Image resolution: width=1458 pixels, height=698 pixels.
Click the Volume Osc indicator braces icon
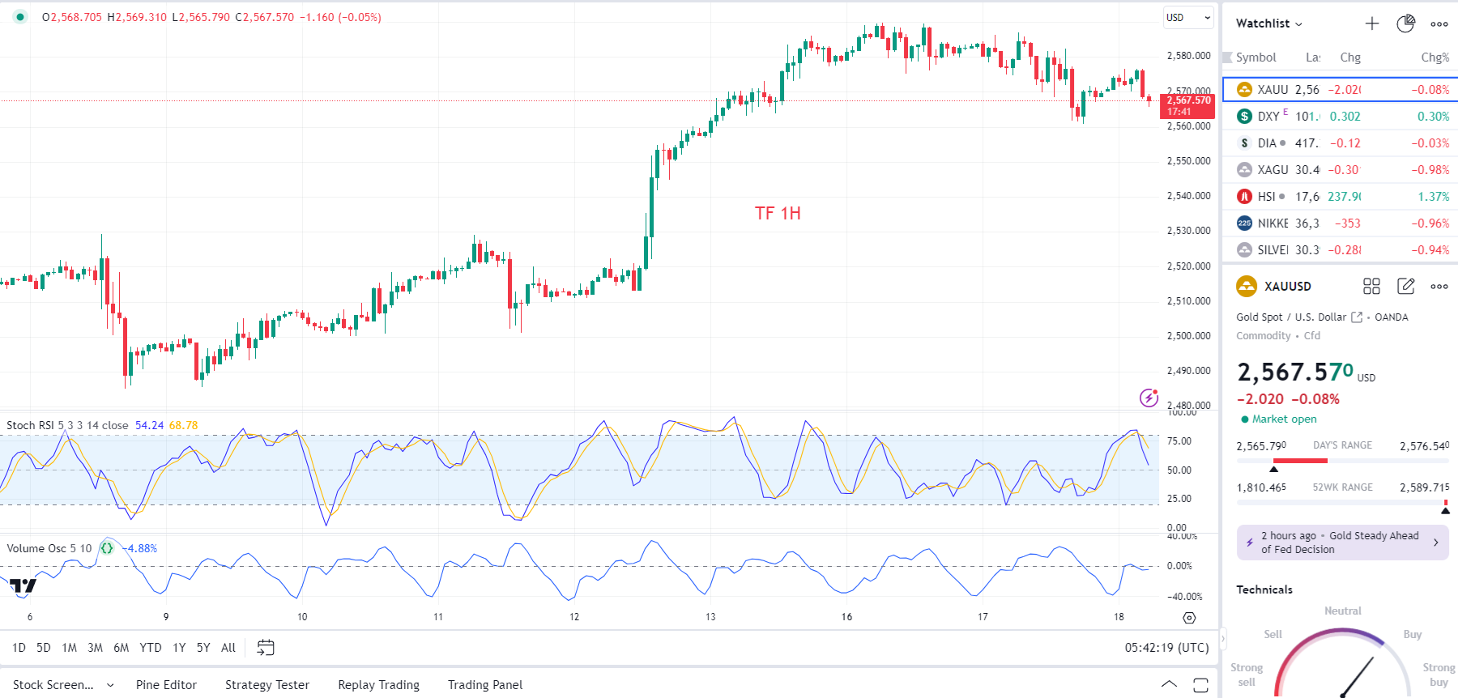pyautogui.click(x=106, y=548)
